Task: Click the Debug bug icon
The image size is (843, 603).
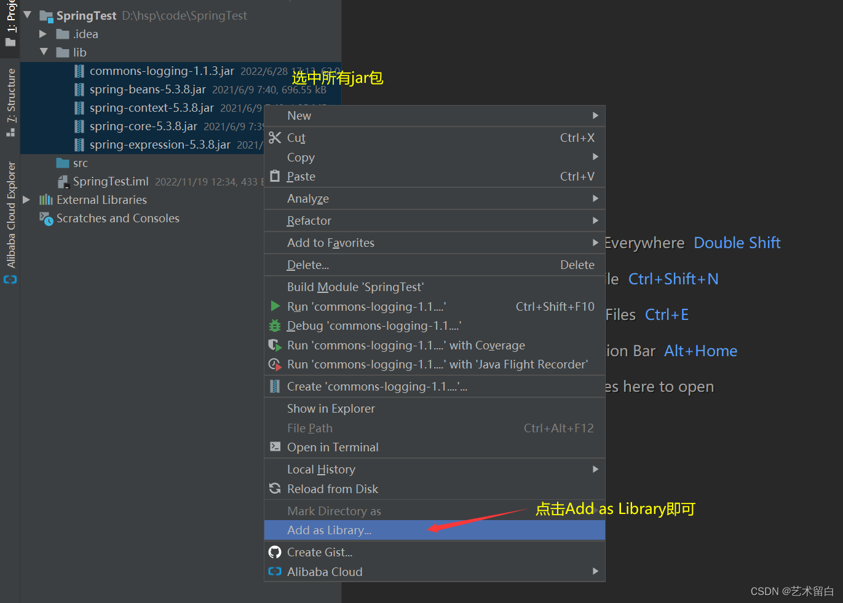Action: pos(275,325)
